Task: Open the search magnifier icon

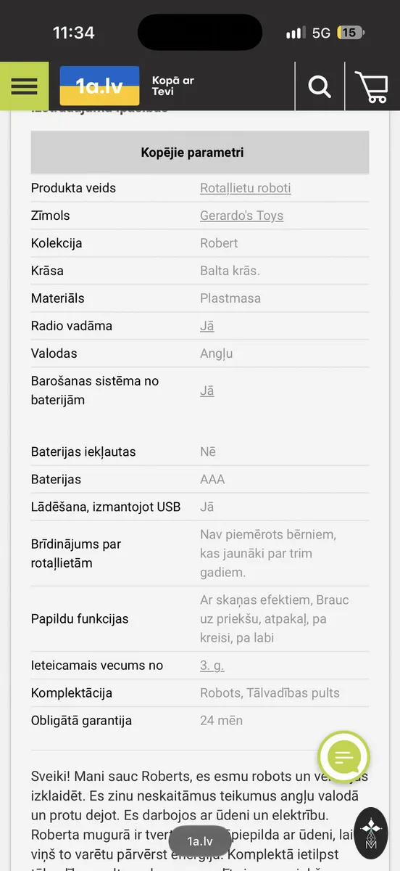Action: point(320,86)
